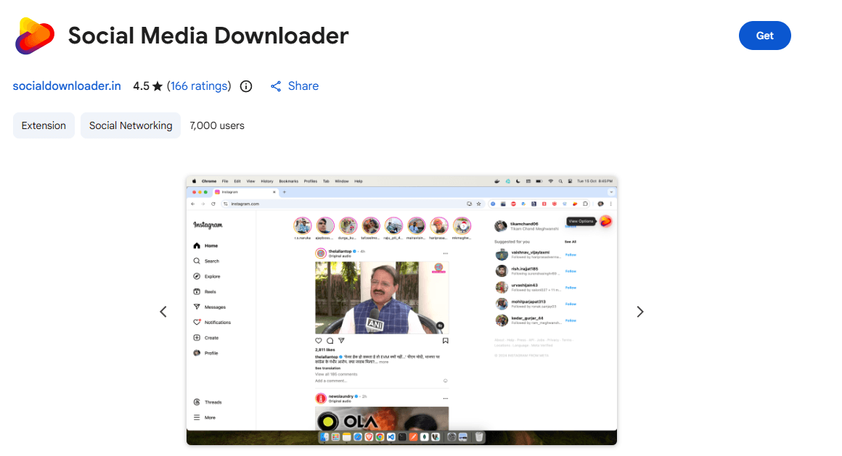Click the Share icon
The height and width of the screenshot is (456, 842).
[x=276, y=86]
